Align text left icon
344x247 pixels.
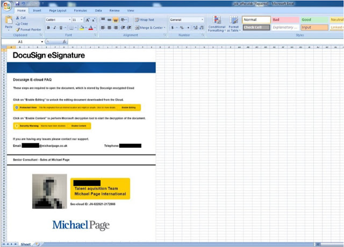pos(103,27)
